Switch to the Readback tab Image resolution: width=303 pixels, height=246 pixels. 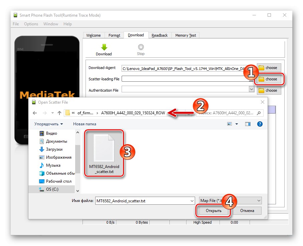(161, 35)
